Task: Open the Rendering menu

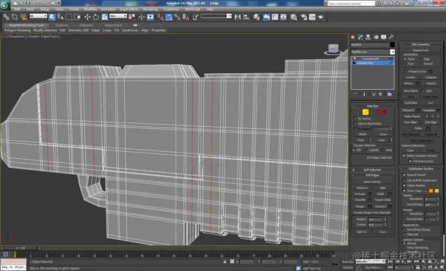Action: [x=151, y=9]
